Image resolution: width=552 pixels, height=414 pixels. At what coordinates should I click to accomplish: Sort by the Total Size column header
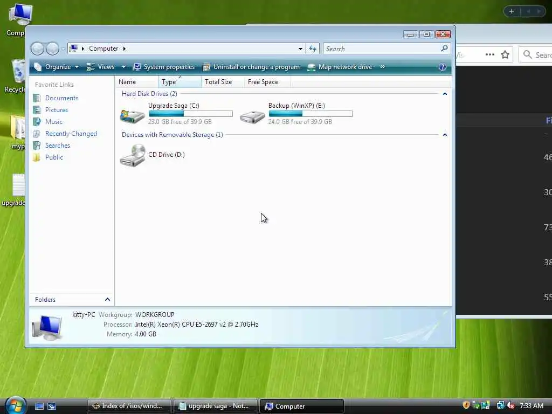pyautogui.click(x=223, y=82)
